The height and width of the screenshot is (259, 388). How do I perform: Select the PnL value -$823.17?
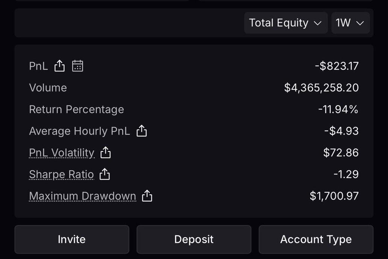(337, 66)
